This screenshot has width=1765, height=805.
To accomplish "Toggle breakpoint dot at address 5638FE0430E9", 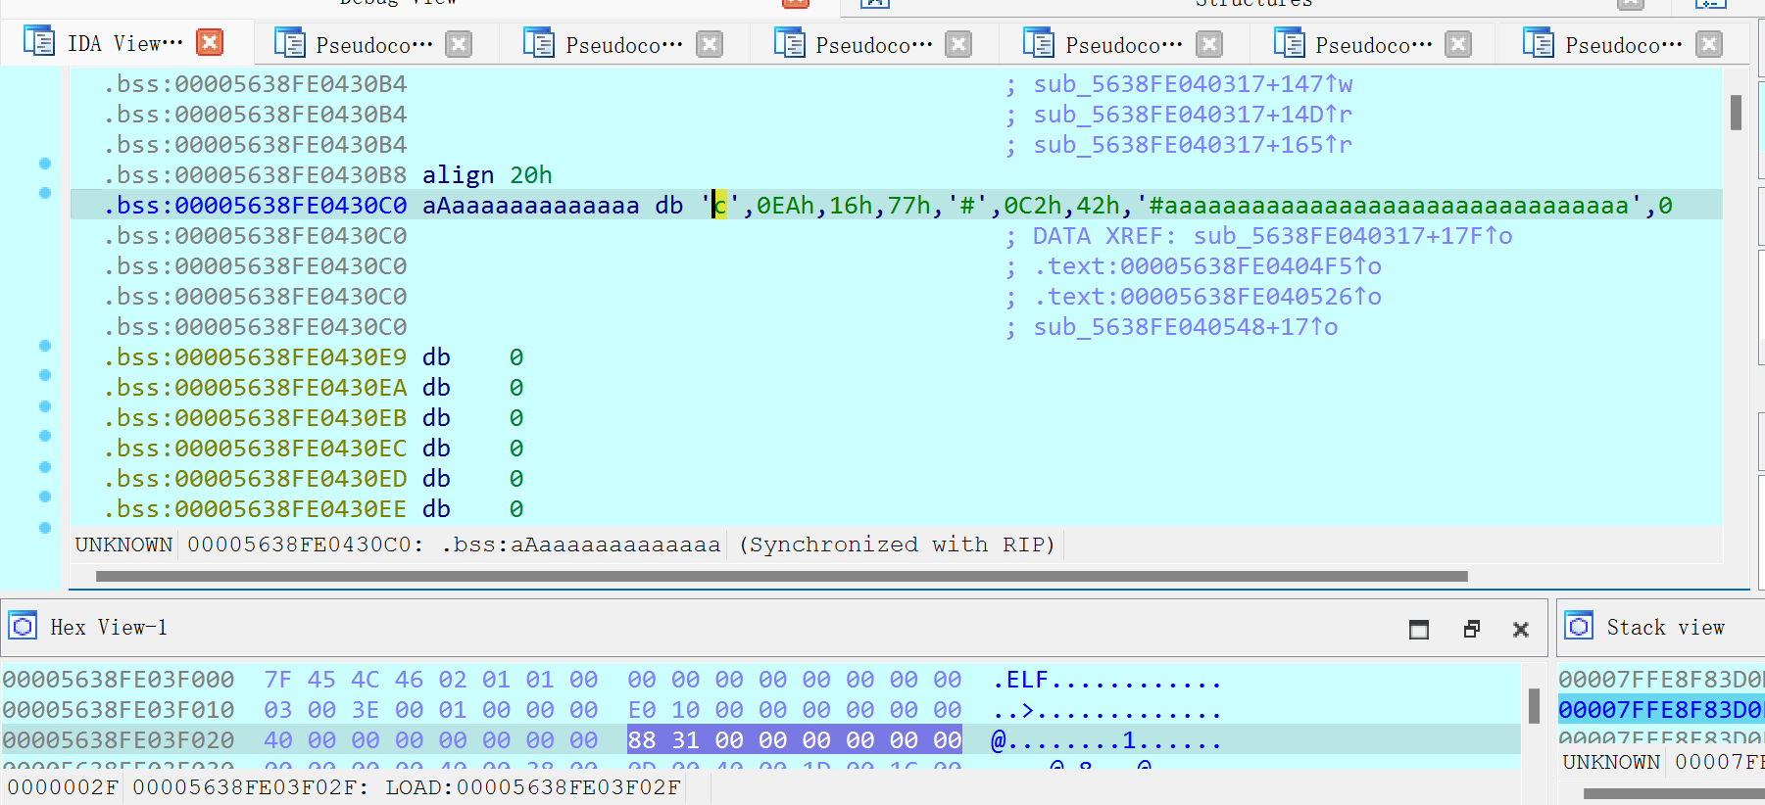I will coord(45,346).
